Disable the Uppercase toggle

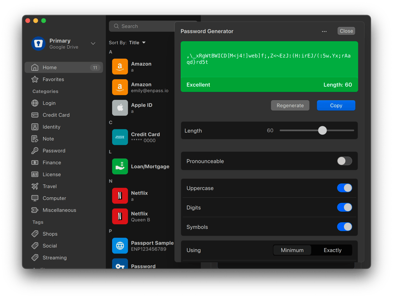344,188
